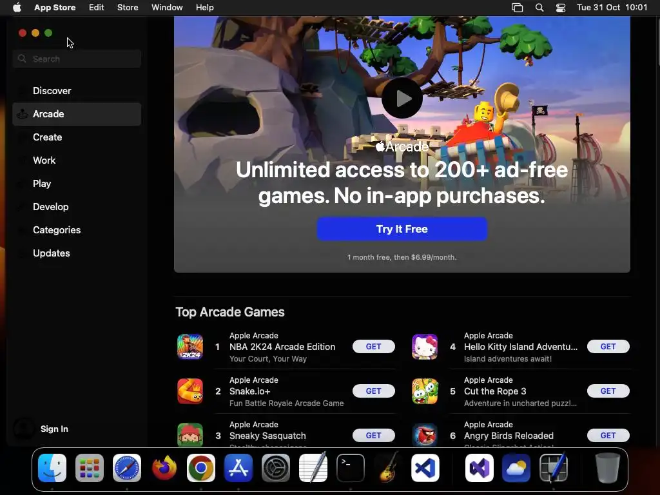
Task: Click Sneaky Sasquatch title text
Action: point(267,436)
